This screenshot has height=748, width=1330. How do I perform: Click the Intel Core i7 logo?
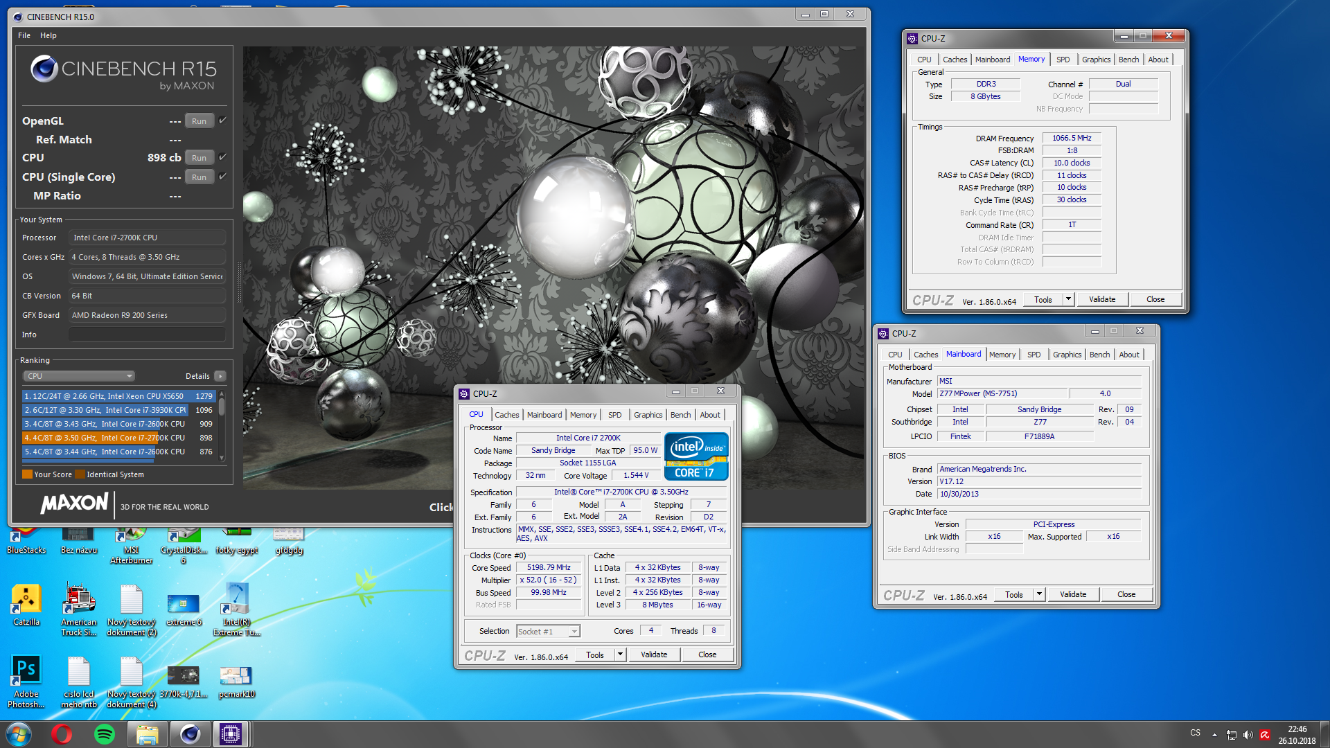[x=696, y=456]
